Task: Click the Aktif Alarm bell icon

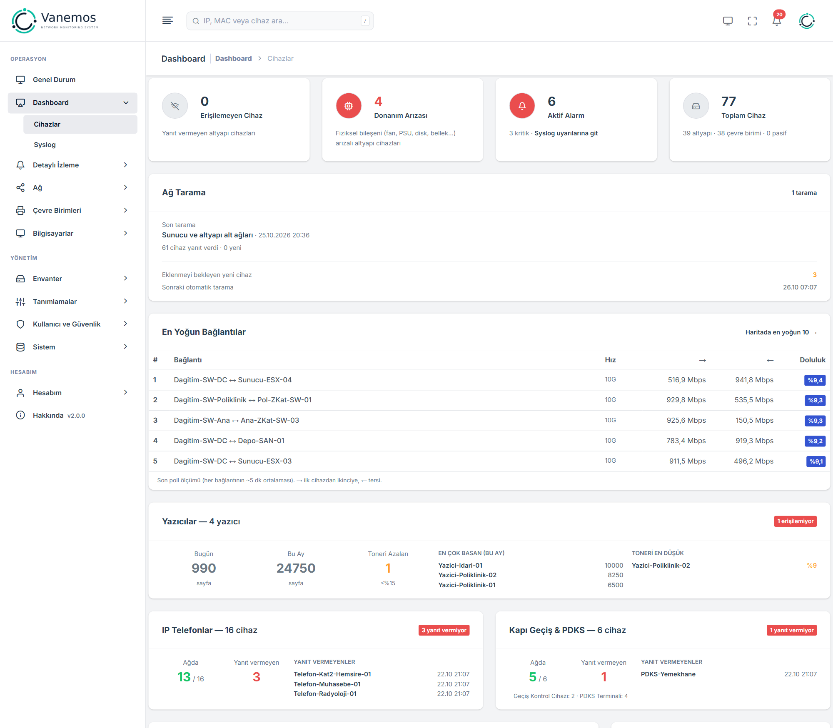Action: [522, 106]
